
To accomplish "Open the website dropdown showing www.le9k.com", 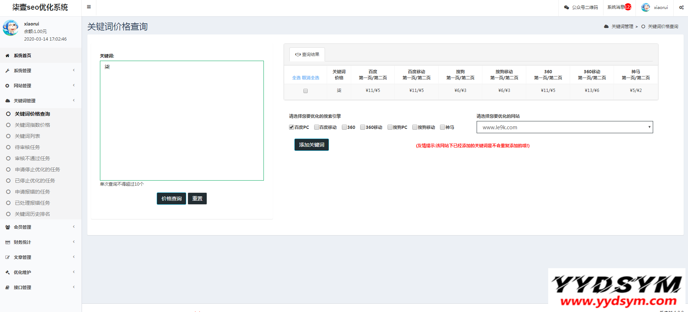I will 564,127.
